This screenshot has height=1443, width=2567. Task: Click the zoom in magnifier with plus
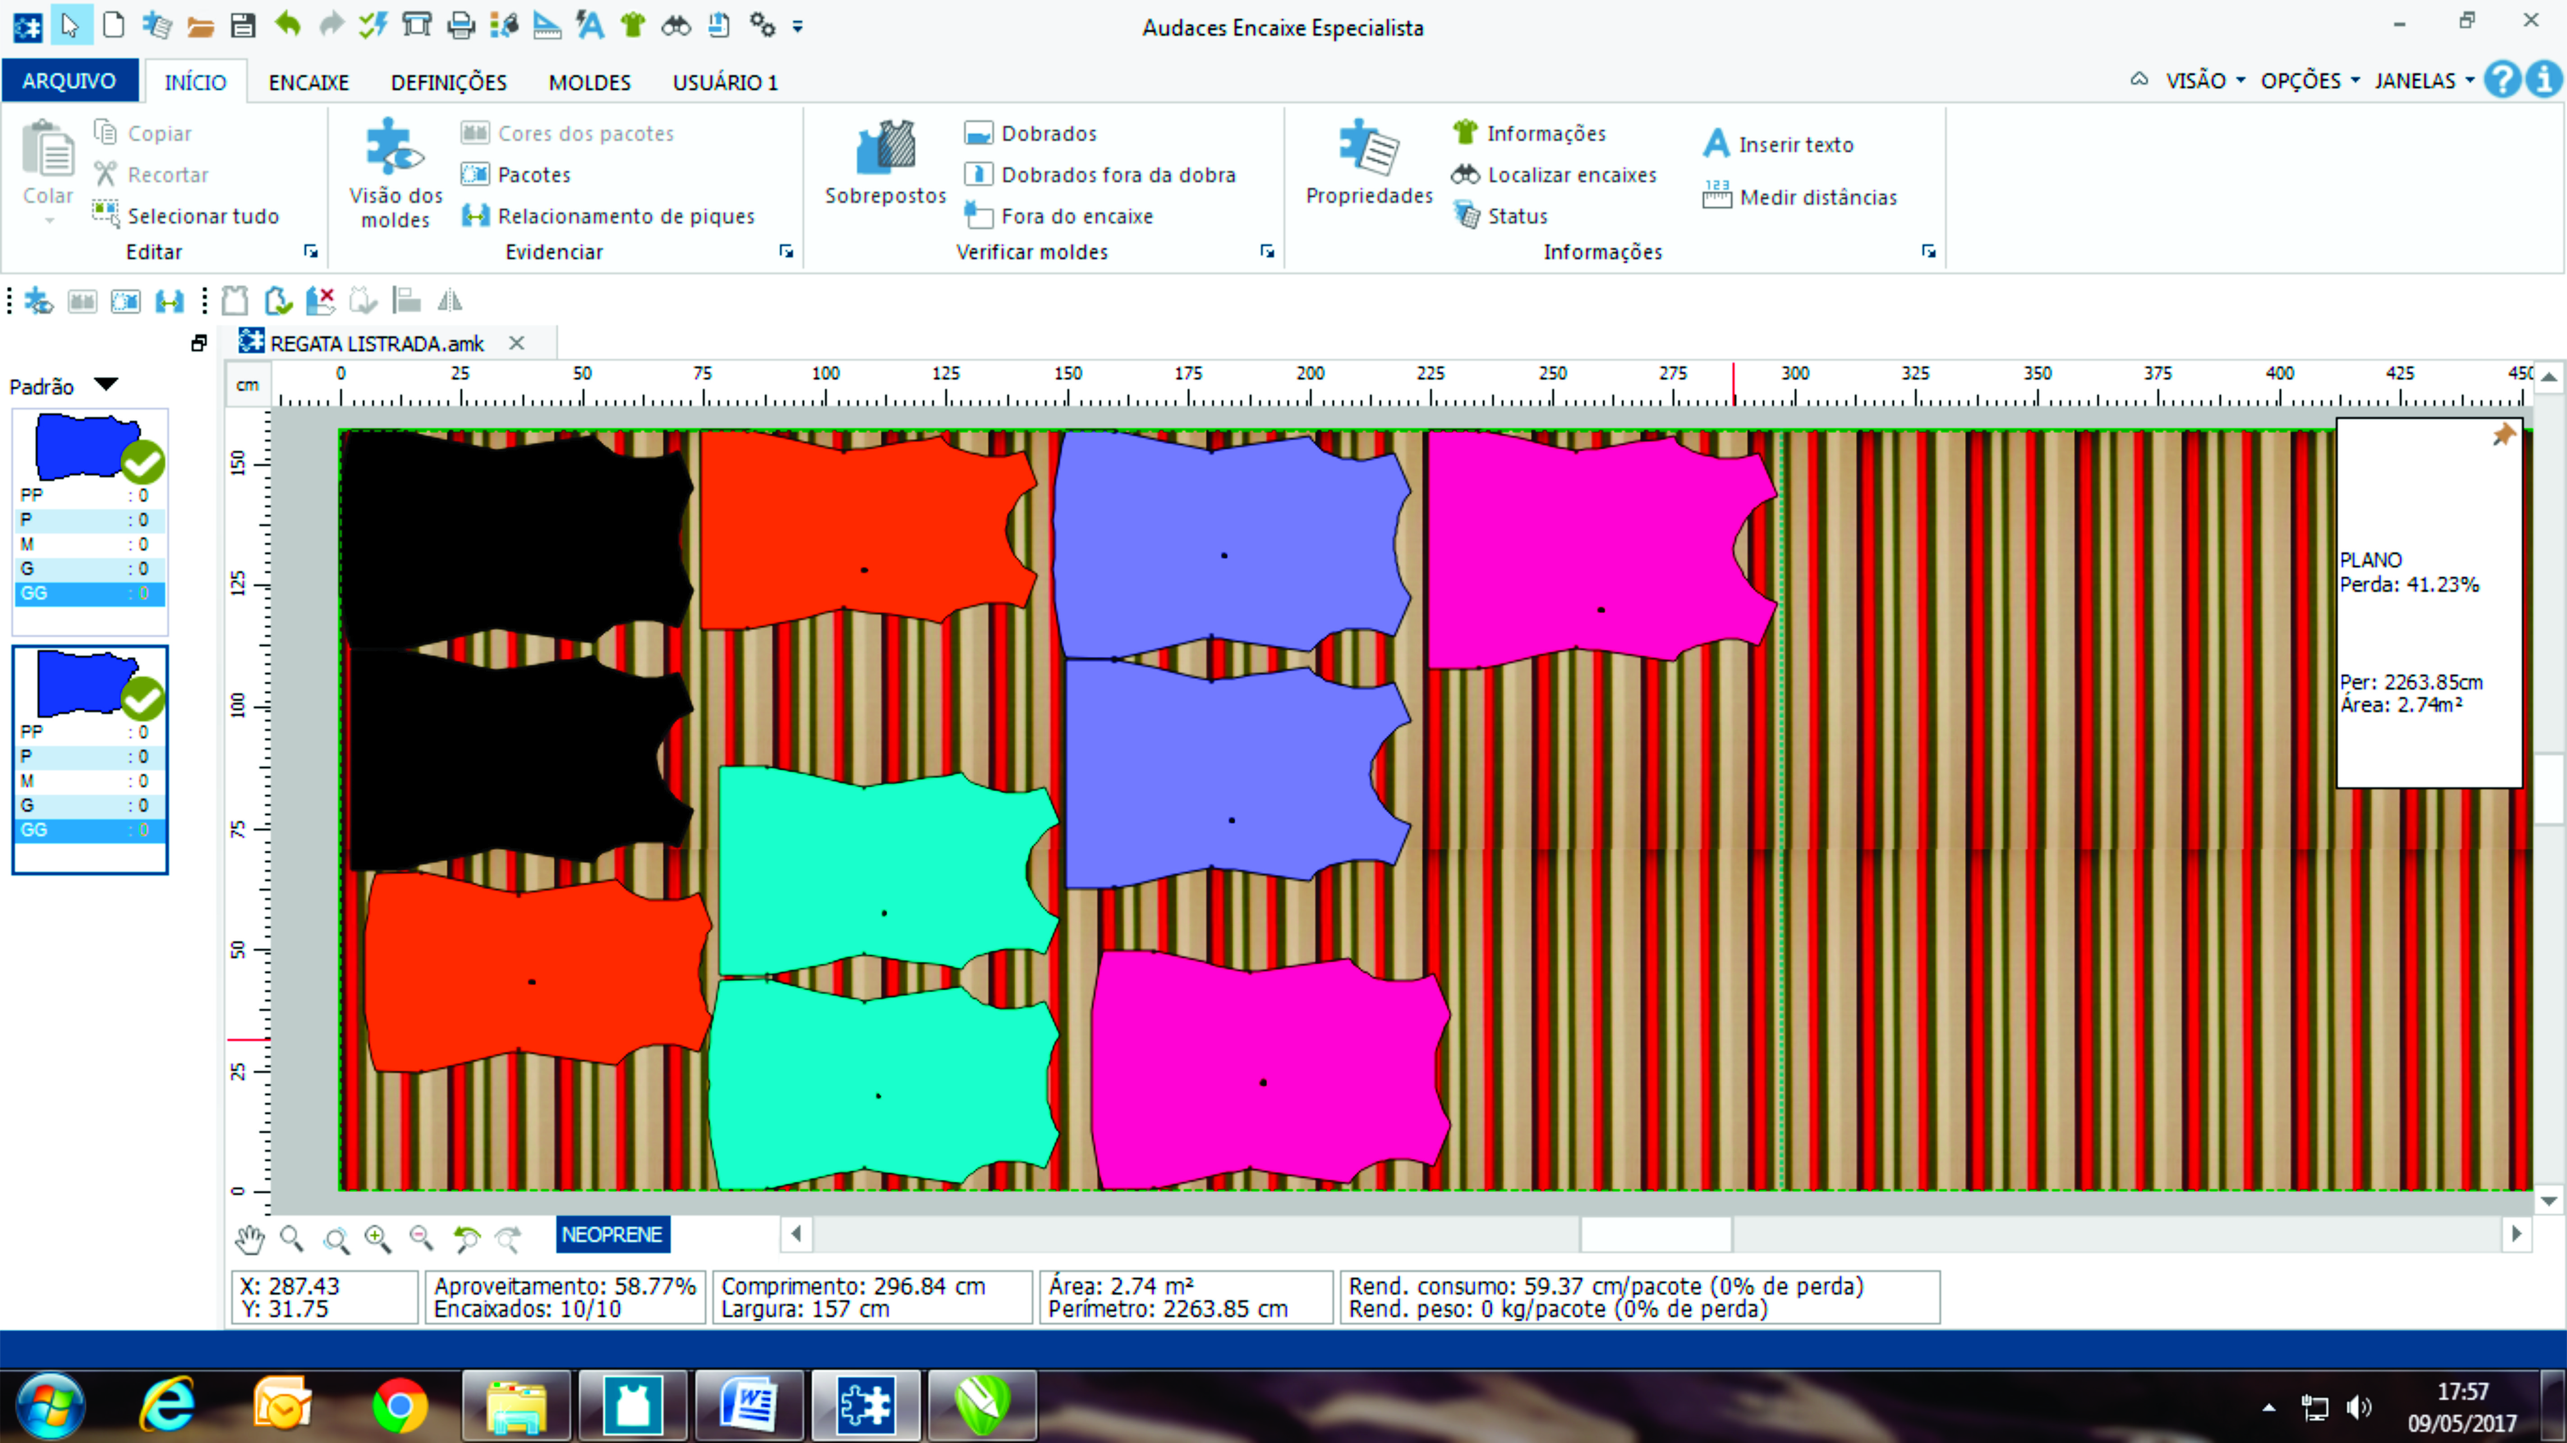377,1239
